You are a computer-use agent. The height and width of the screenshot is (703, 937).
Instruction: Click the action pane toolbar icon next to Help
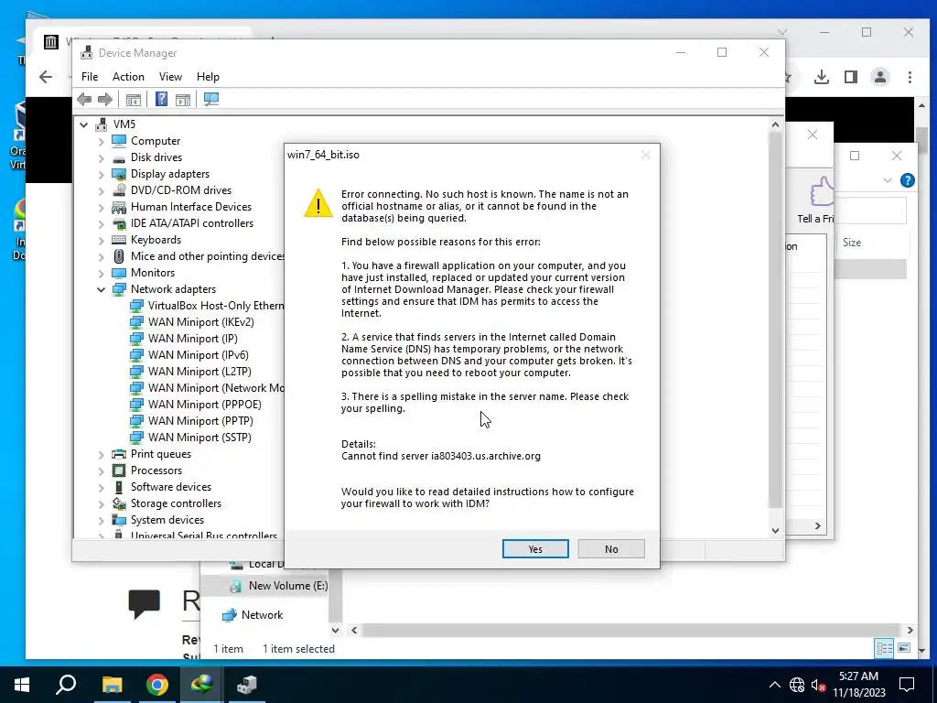click(183, 99)
